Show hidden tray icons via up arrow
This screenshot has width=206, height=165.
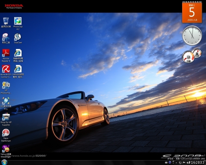[x=176, y=163]
